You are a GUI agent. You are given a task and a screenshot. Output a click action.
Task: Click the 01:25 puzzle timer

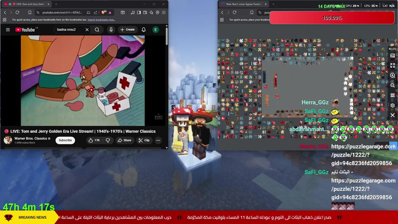392,49
